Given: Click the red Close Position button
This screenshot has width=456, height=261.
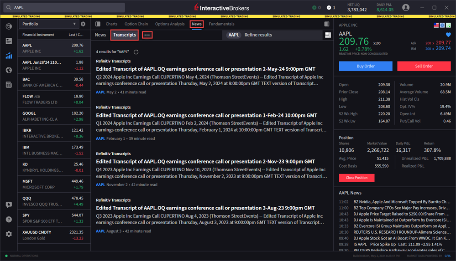Looking at the screenshot, I should [x=356, y=178].
